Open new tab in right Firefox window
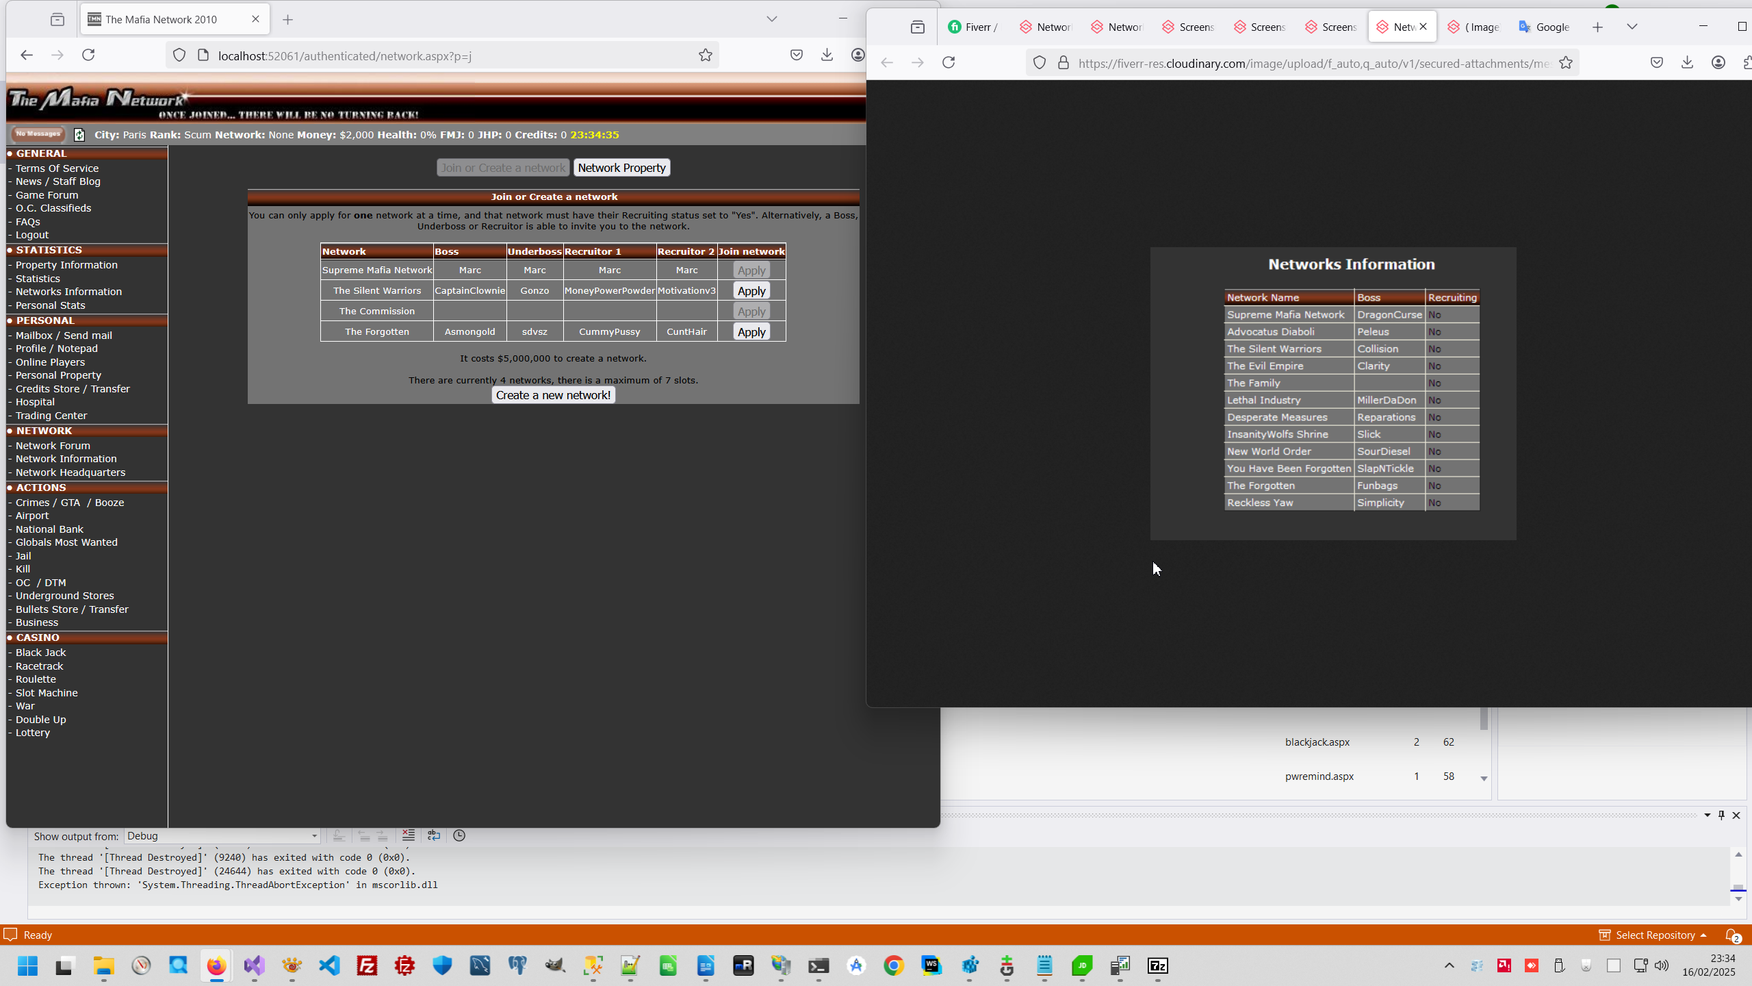 tap(1597, 27)
